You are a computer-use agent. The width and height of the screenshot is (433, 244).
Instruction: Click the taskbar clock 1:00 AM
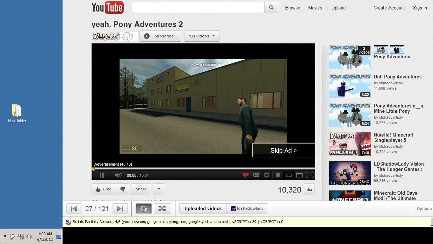pos(45,237)
